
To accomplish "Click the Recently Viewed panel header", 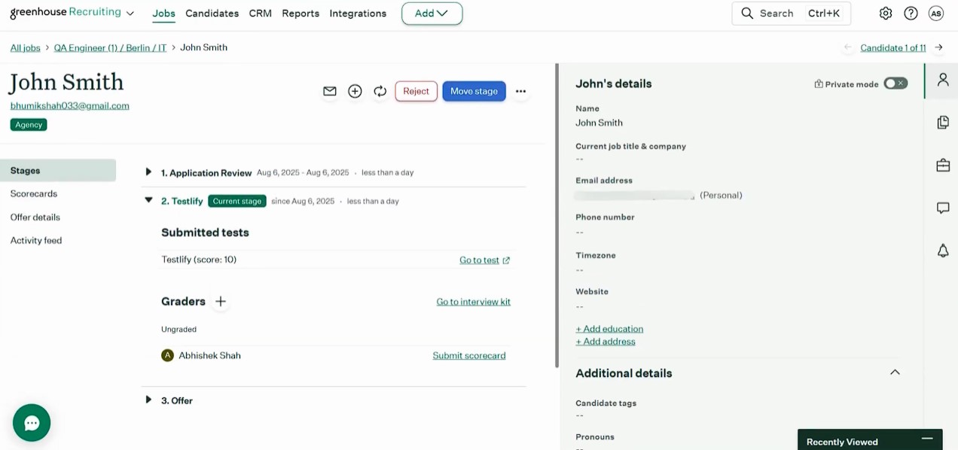I will coord(870,439).
